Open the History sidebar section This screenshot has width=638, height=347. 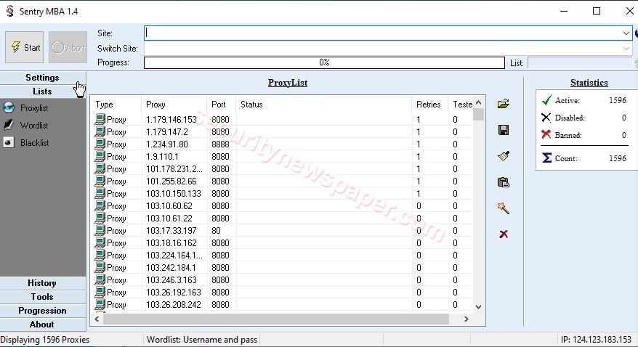pos(42,283)
